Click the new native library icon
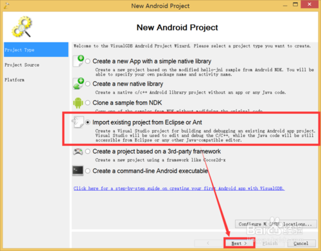Viewport: 321px width, 251px height. tap(78, 83)
